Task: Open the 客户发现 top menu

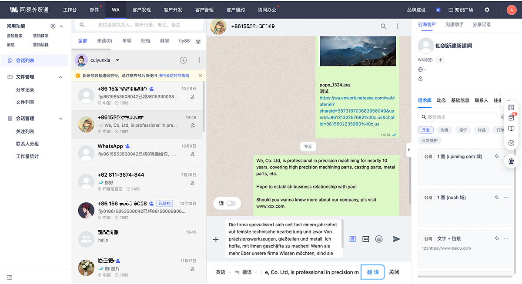Action: point(141,10)
